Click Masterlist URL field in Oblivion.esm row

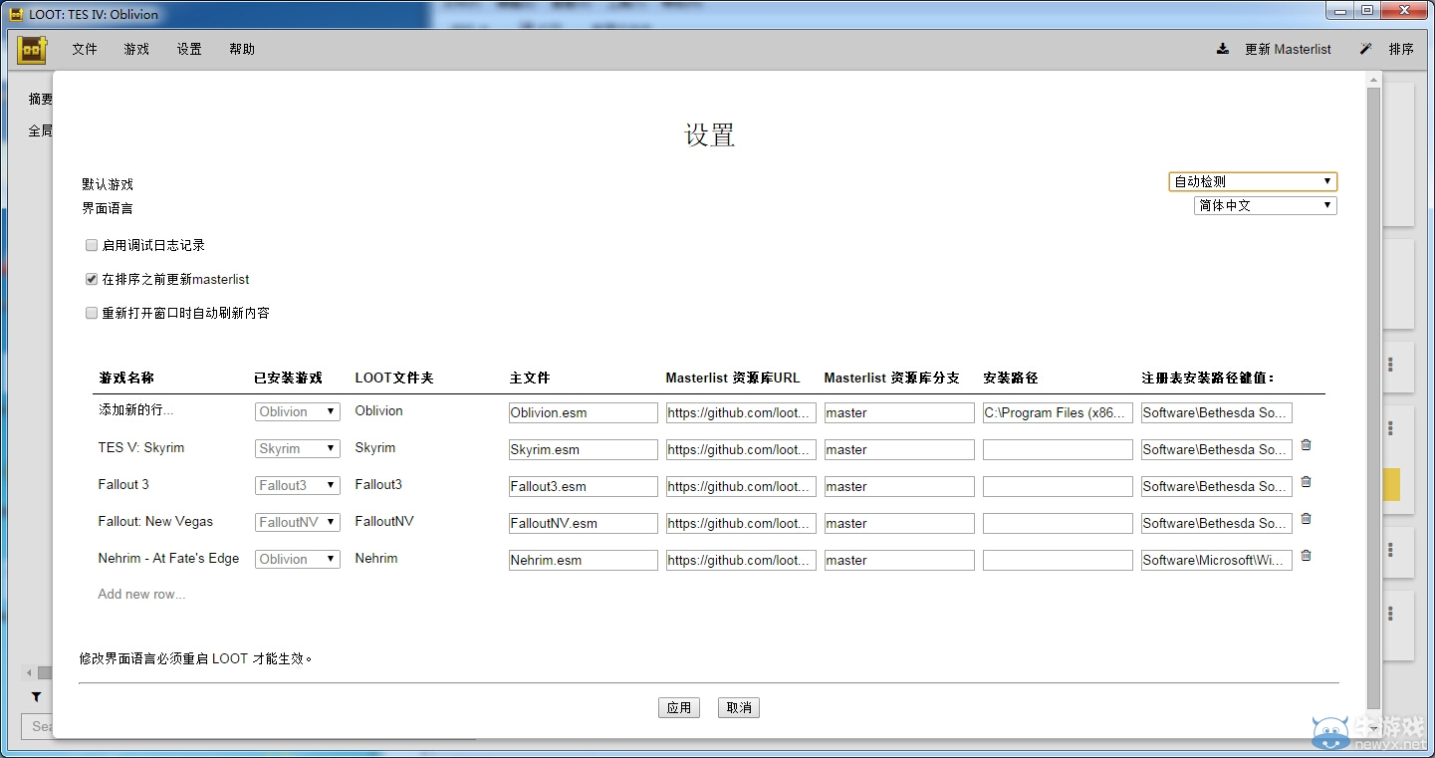(742, 412)
